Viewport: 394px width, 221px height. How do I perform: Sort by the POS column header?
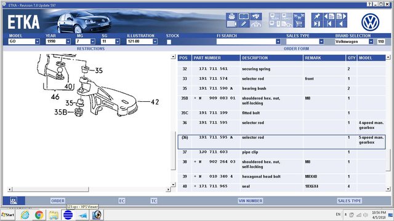click(184, 58)
